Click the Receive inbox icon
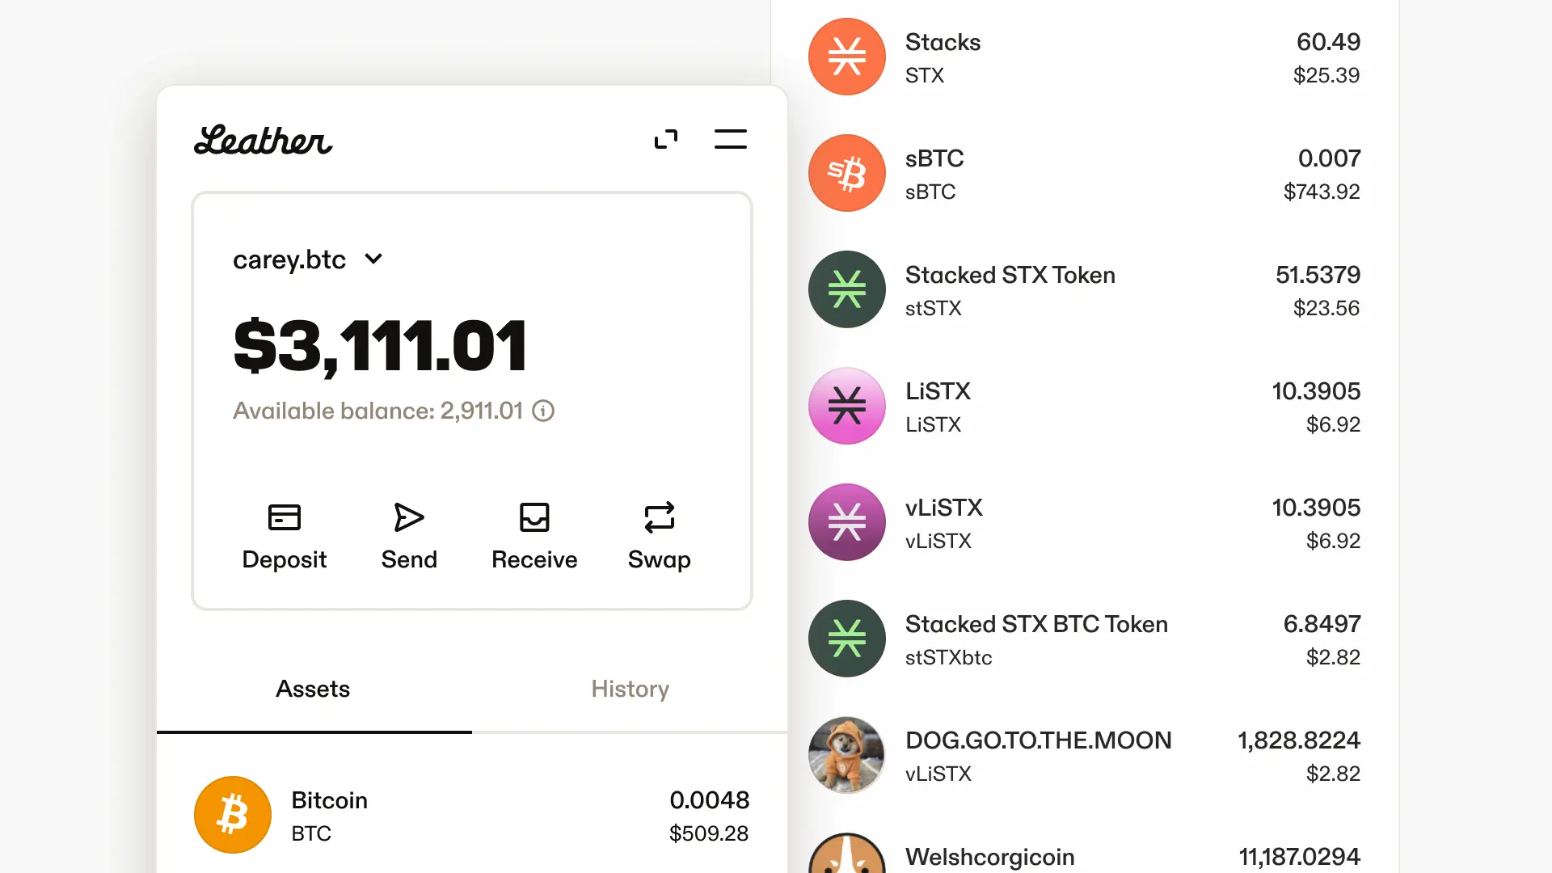The image size is (1552, 873). point(533,517)
